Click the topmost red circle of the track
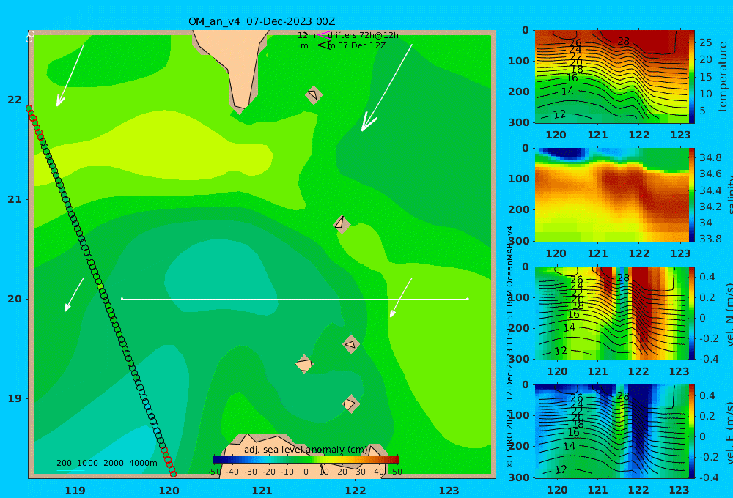 [x=29, y=108]
